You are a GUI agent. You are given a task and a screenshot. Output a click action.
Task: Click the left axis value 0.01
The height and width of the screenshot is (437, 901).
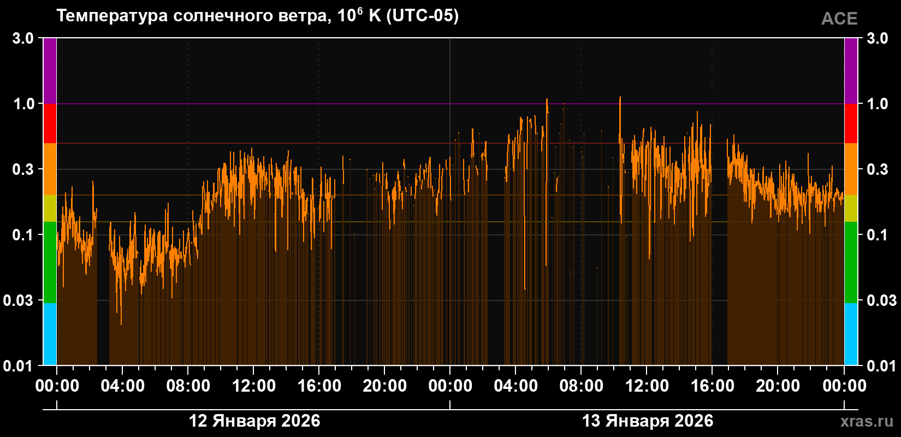point(19,365)
